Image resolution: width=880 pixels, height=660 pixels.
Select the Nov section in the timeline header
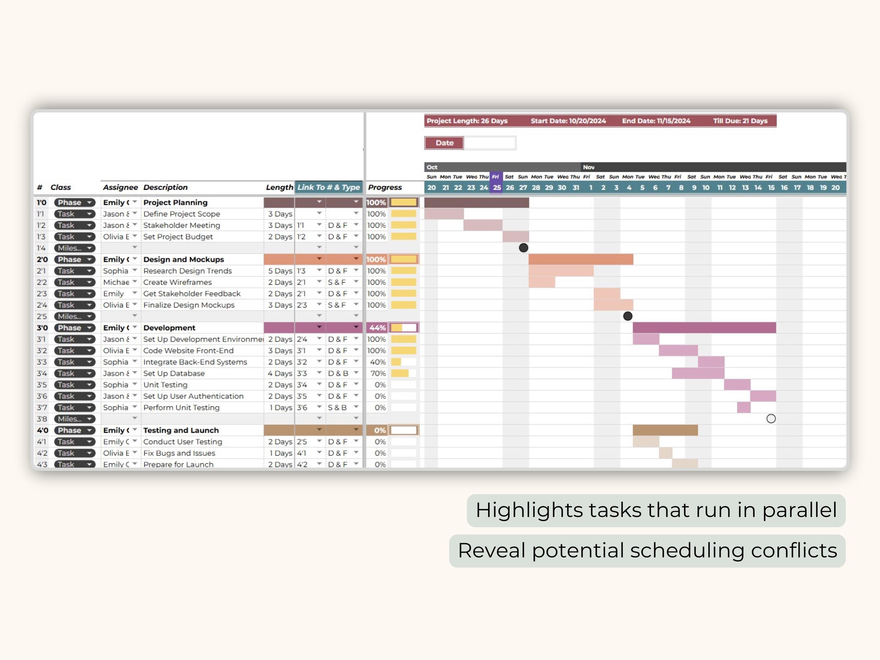pyautogui.click(x=589, y=167)
